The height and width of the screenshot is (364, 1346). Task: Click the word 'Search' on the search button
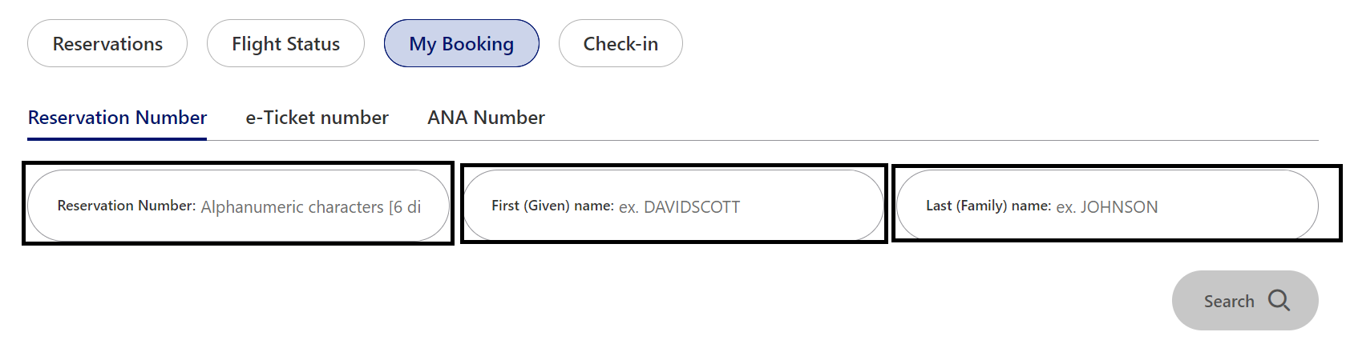click(1229, 302)
